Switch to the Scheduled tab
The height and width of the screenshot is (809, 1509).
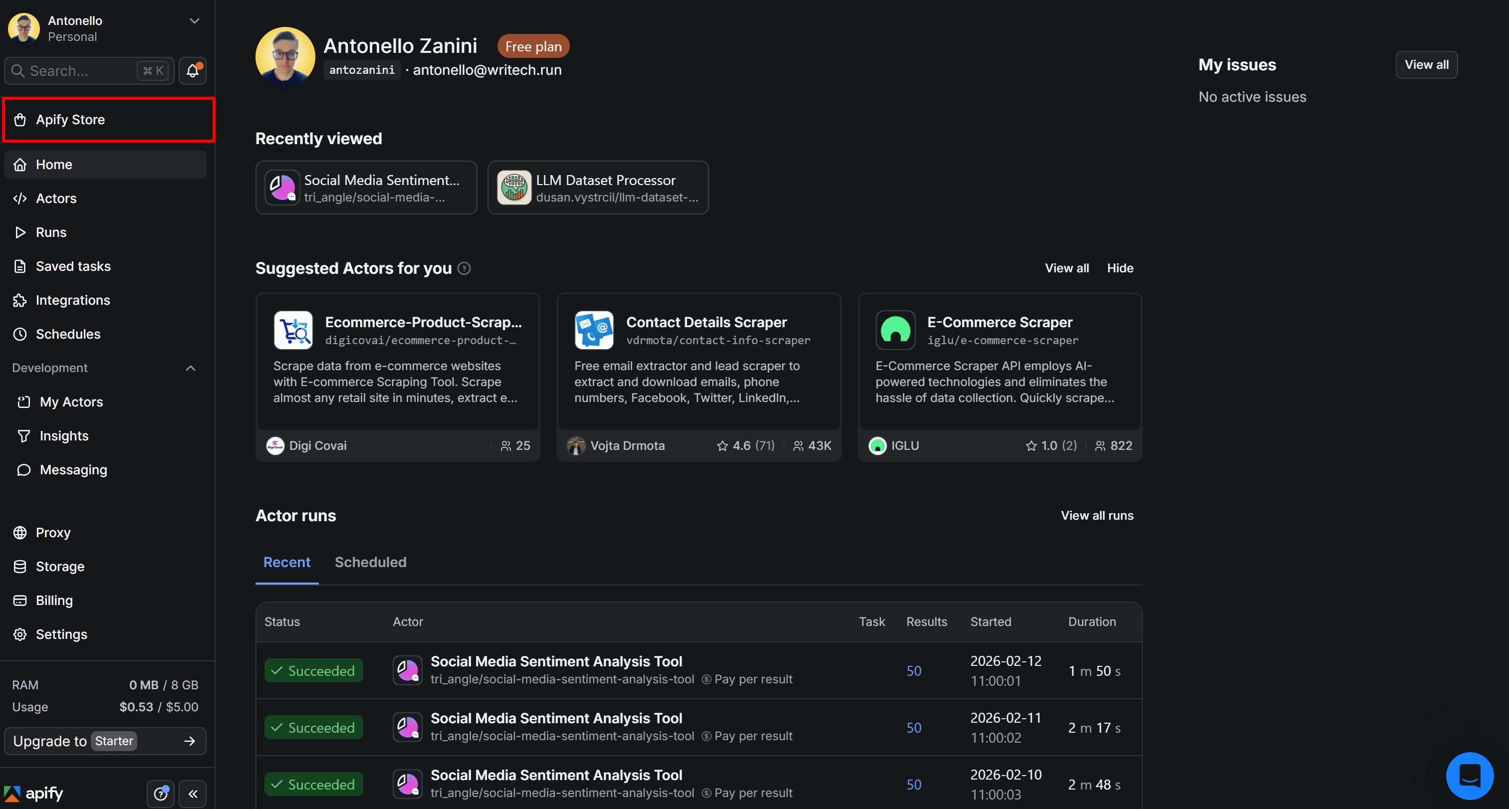(x=370, y=562)
